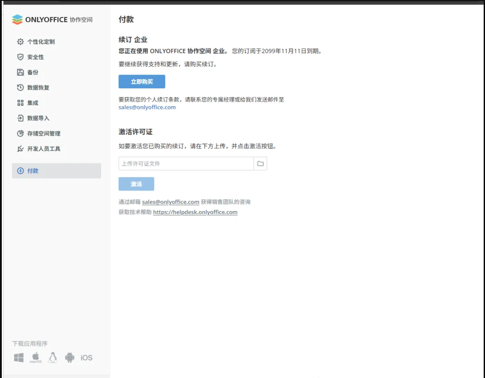Select 付款 in the sidebar
Image resolution: width=485 pixels, height=378 pixels.
pyautogui.click(x=56, y=171)
